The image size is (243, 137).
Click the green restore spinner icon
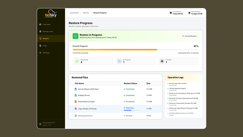(x=75, y=36)
